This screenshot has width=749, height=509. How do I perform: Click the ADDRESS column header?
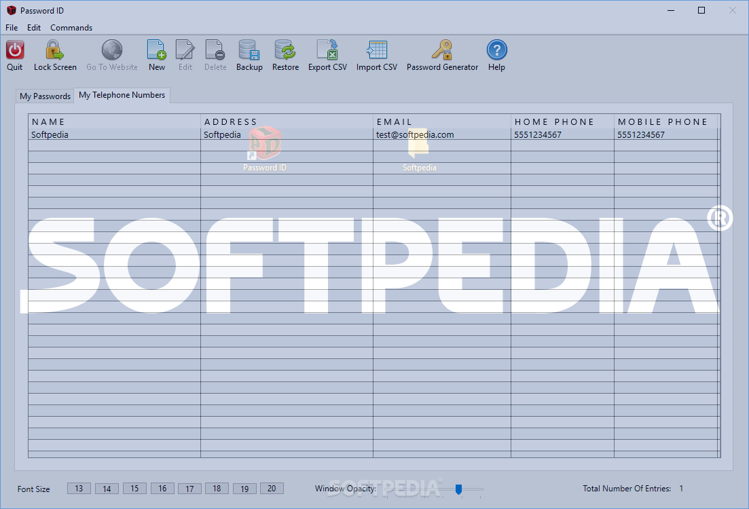287,121
